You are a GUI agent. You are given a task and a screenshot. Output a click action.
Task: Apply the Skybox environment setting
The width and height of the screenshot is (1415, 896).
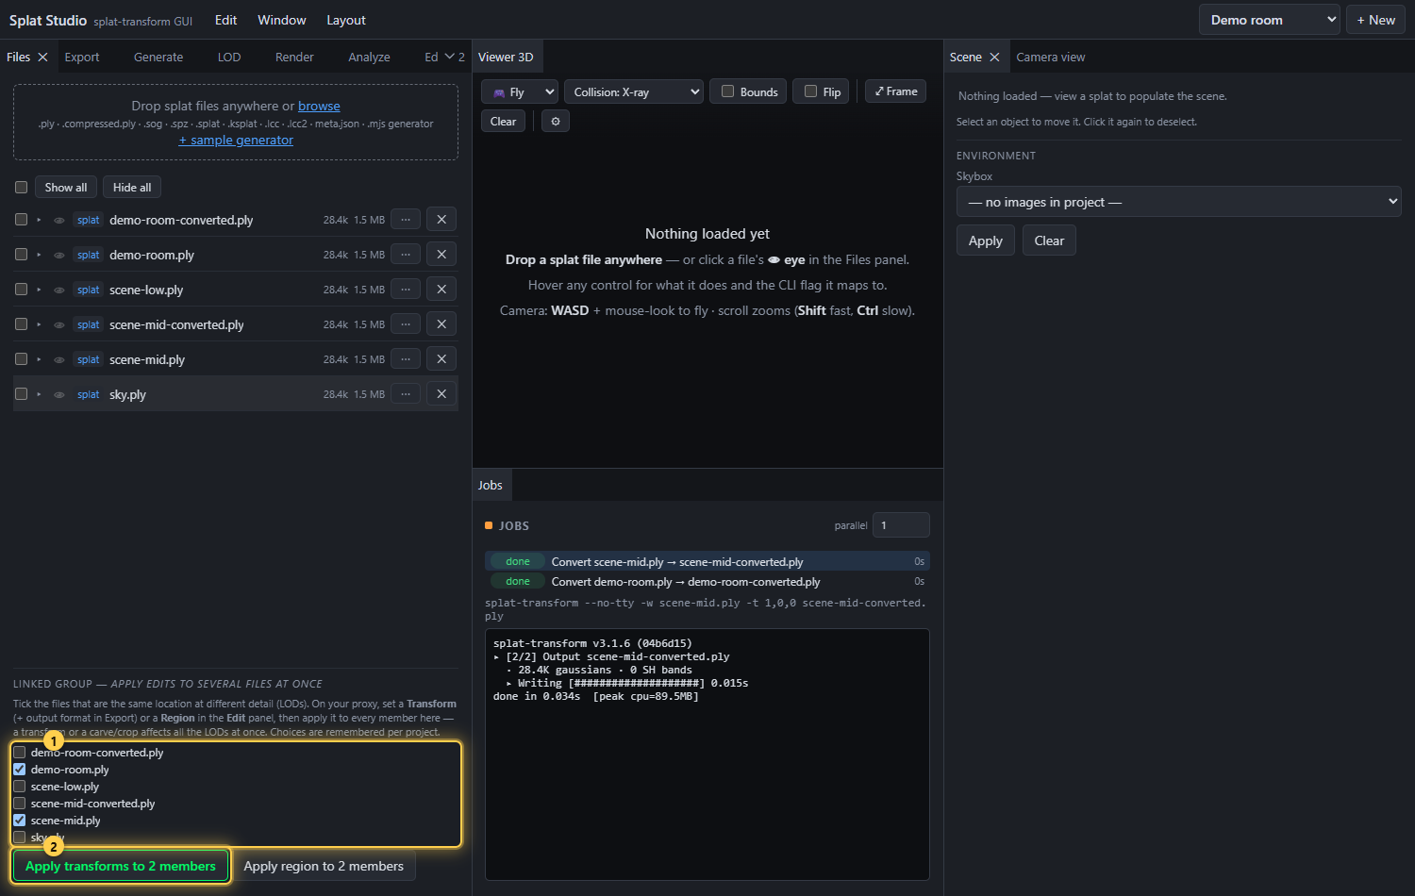[x=986, y=241]
